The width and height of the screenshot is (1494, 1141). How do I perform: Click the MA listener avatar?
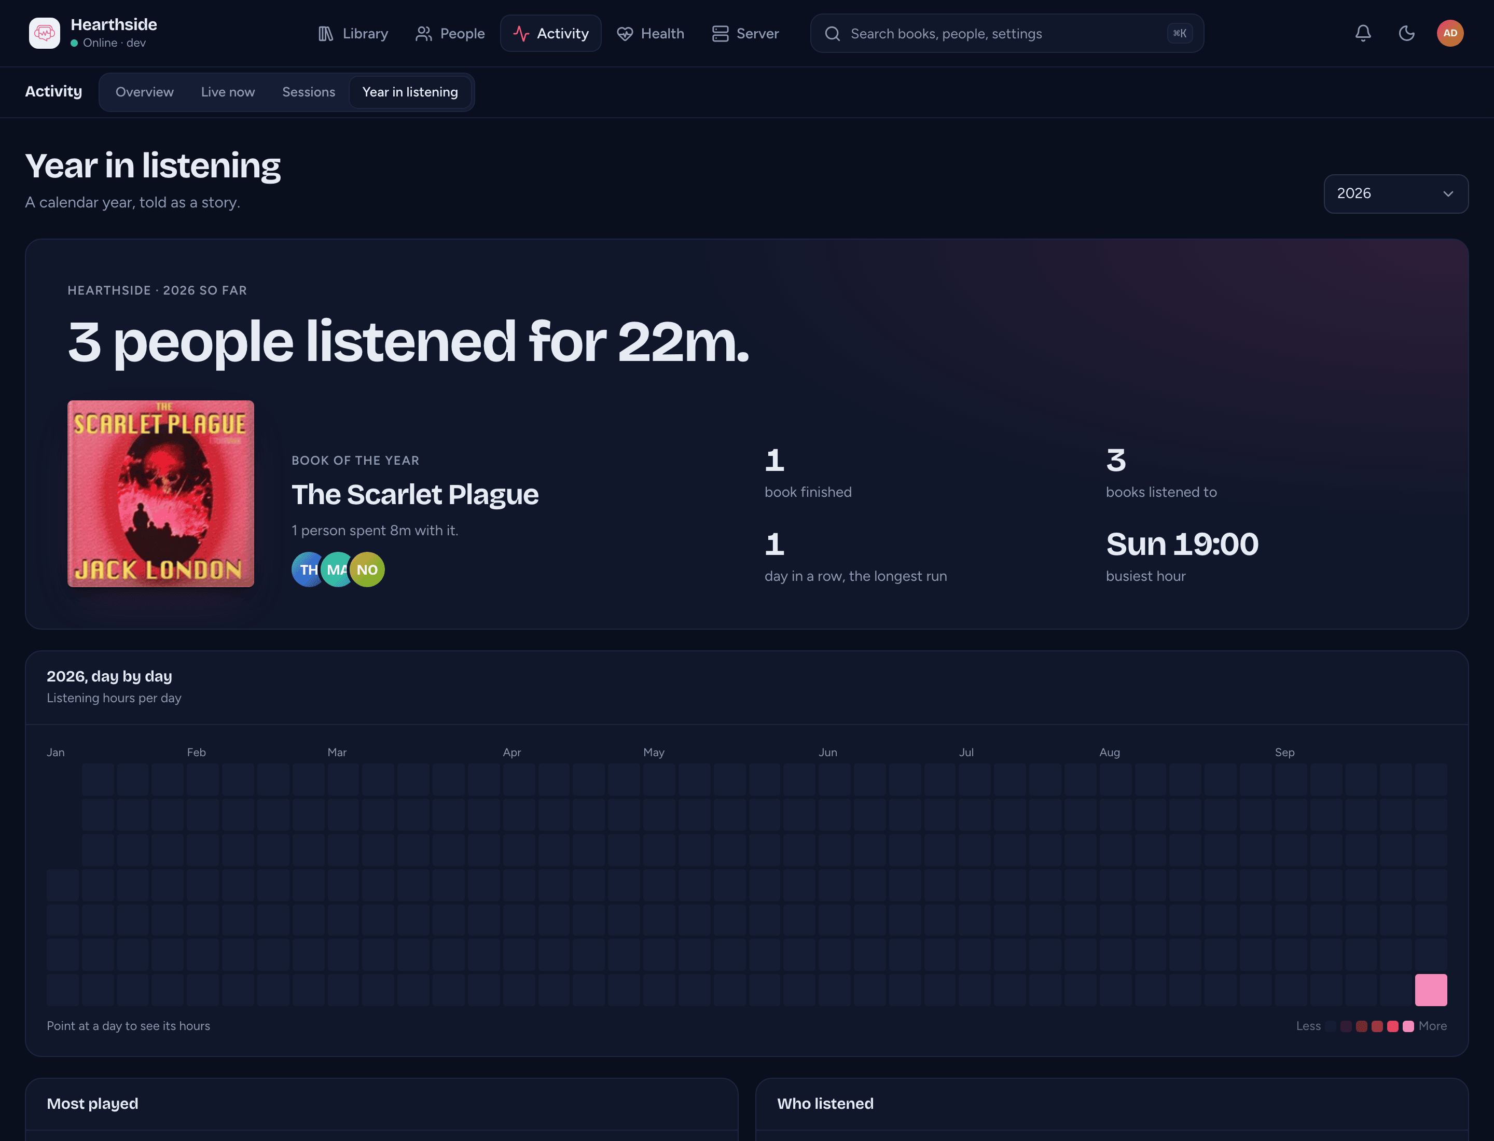(337, 570)
